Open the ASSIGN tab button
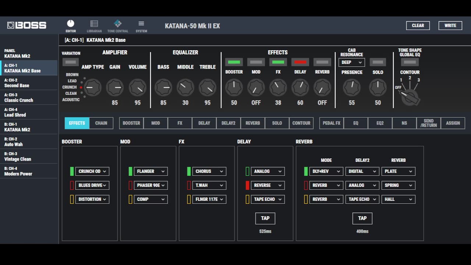This screenshot has width=471, height=265. point(453,123)
